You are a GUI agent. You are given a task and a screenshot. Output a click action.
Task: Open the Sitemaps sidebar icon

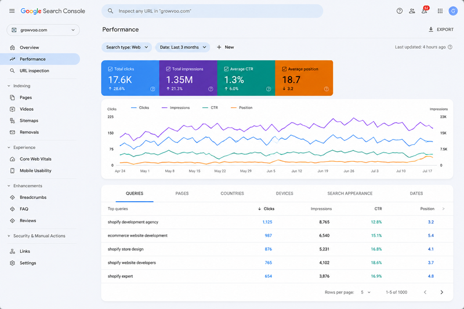tap(12, 121)
